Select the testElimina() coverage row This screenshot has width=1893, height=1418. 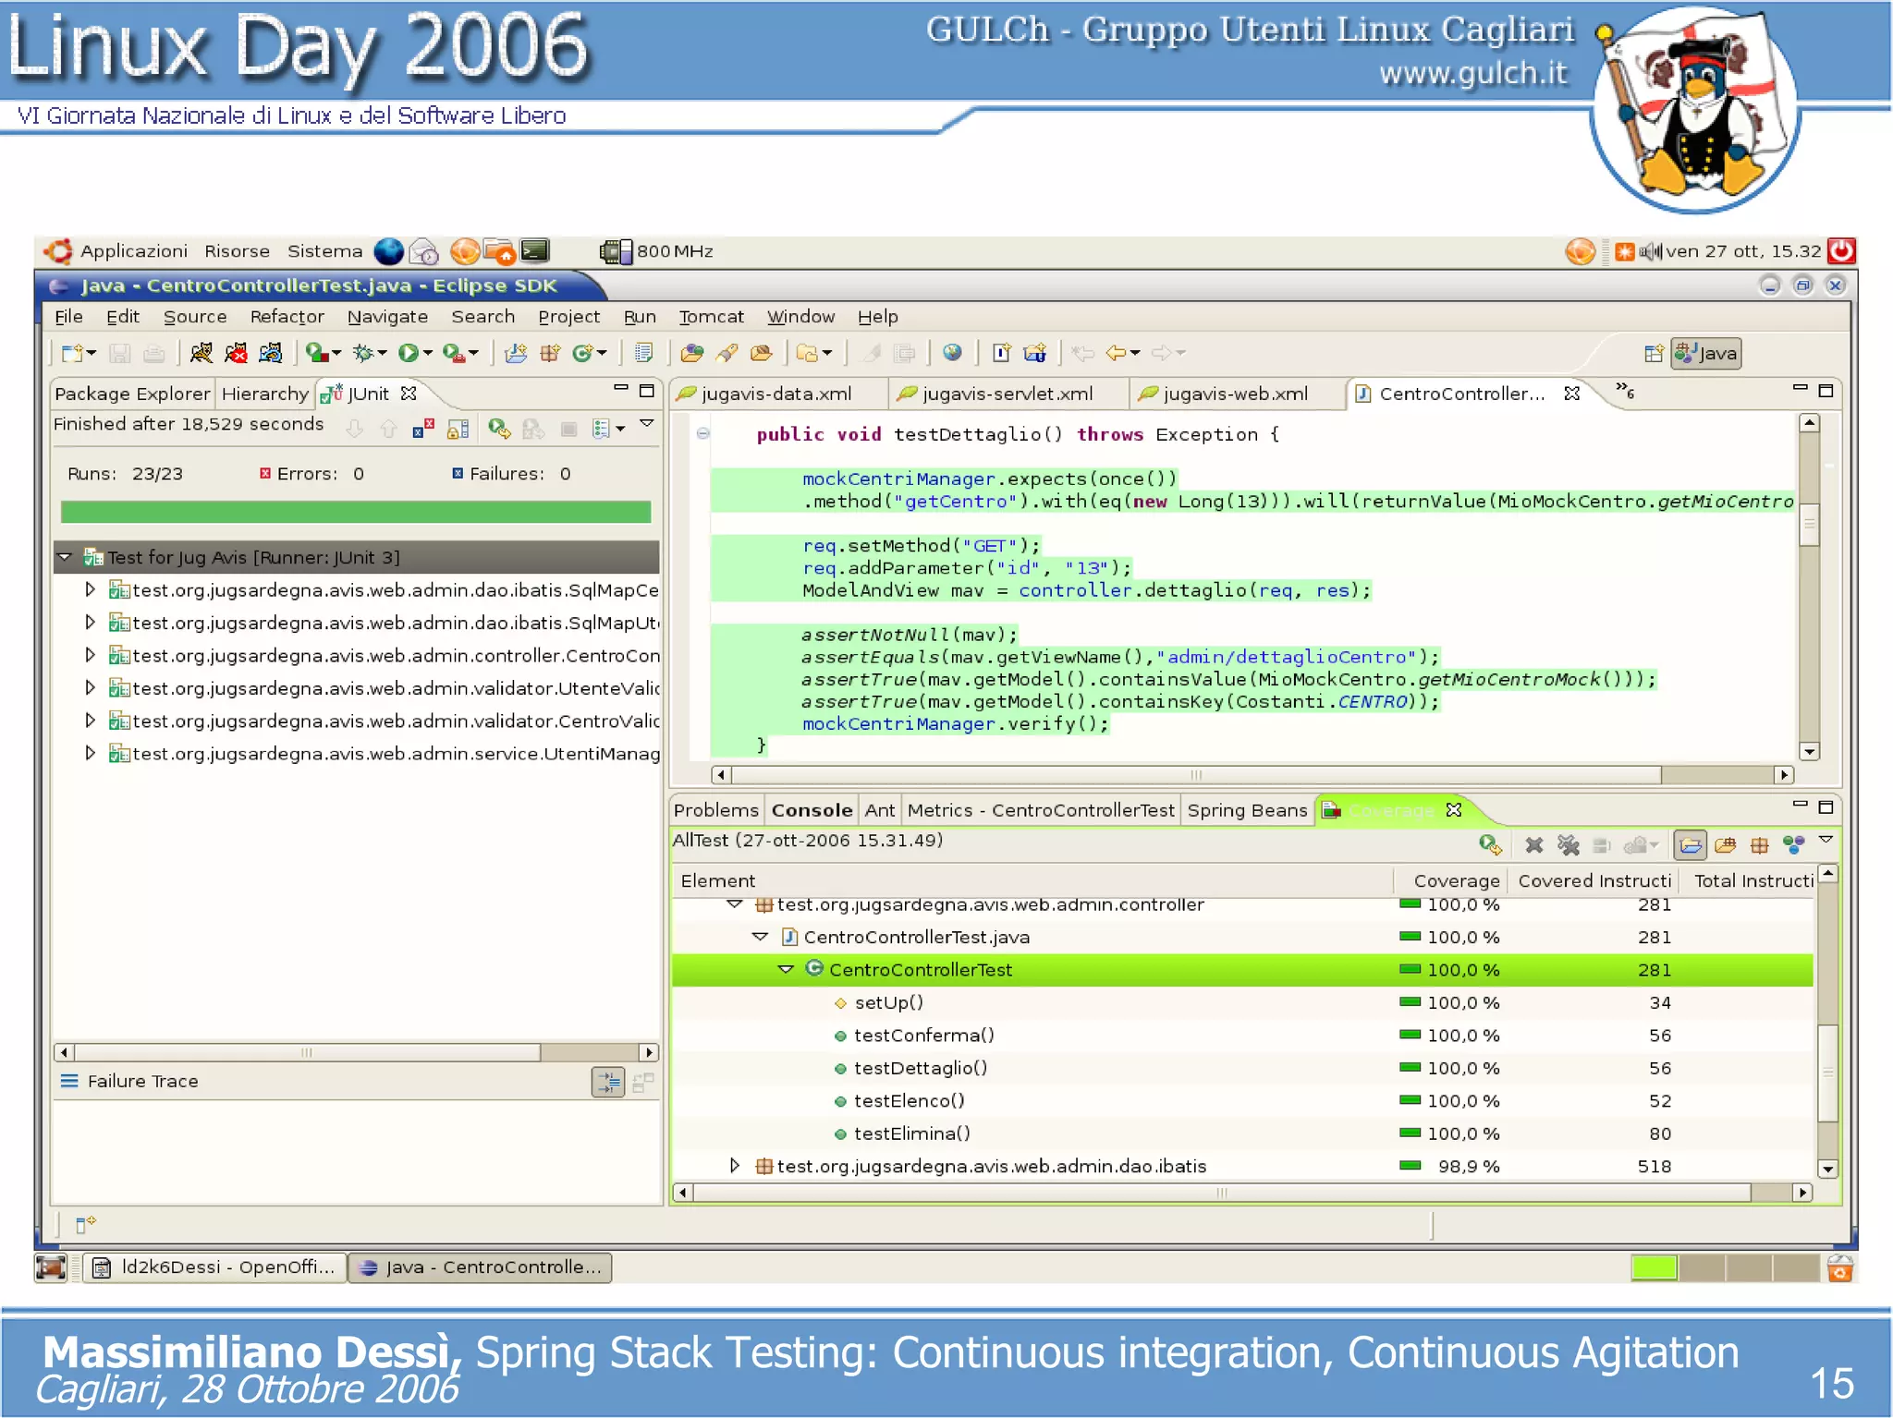click(1241, 1133)
